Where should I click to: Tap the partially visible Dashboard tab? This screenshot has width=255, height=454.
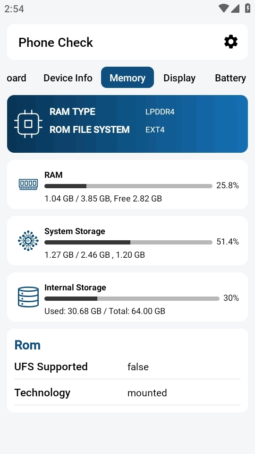coord(16,78)
